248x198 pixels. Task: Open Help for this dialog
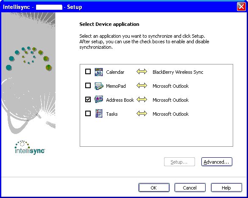226,188
